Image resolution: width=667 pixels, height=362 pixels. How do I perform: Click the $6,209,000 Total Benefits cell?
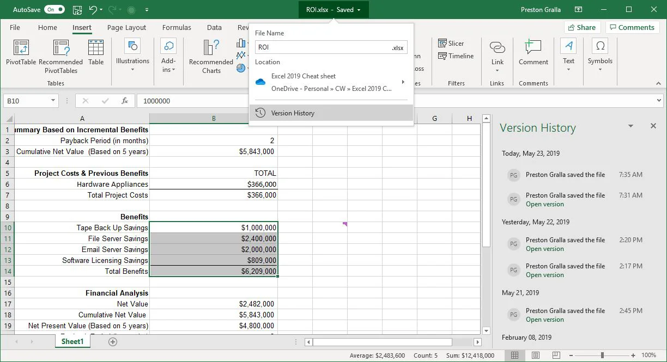point(214,271)
